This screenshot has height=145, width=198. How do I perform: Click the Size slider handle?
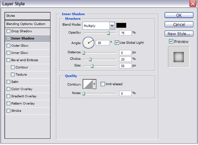pos(92,66)
